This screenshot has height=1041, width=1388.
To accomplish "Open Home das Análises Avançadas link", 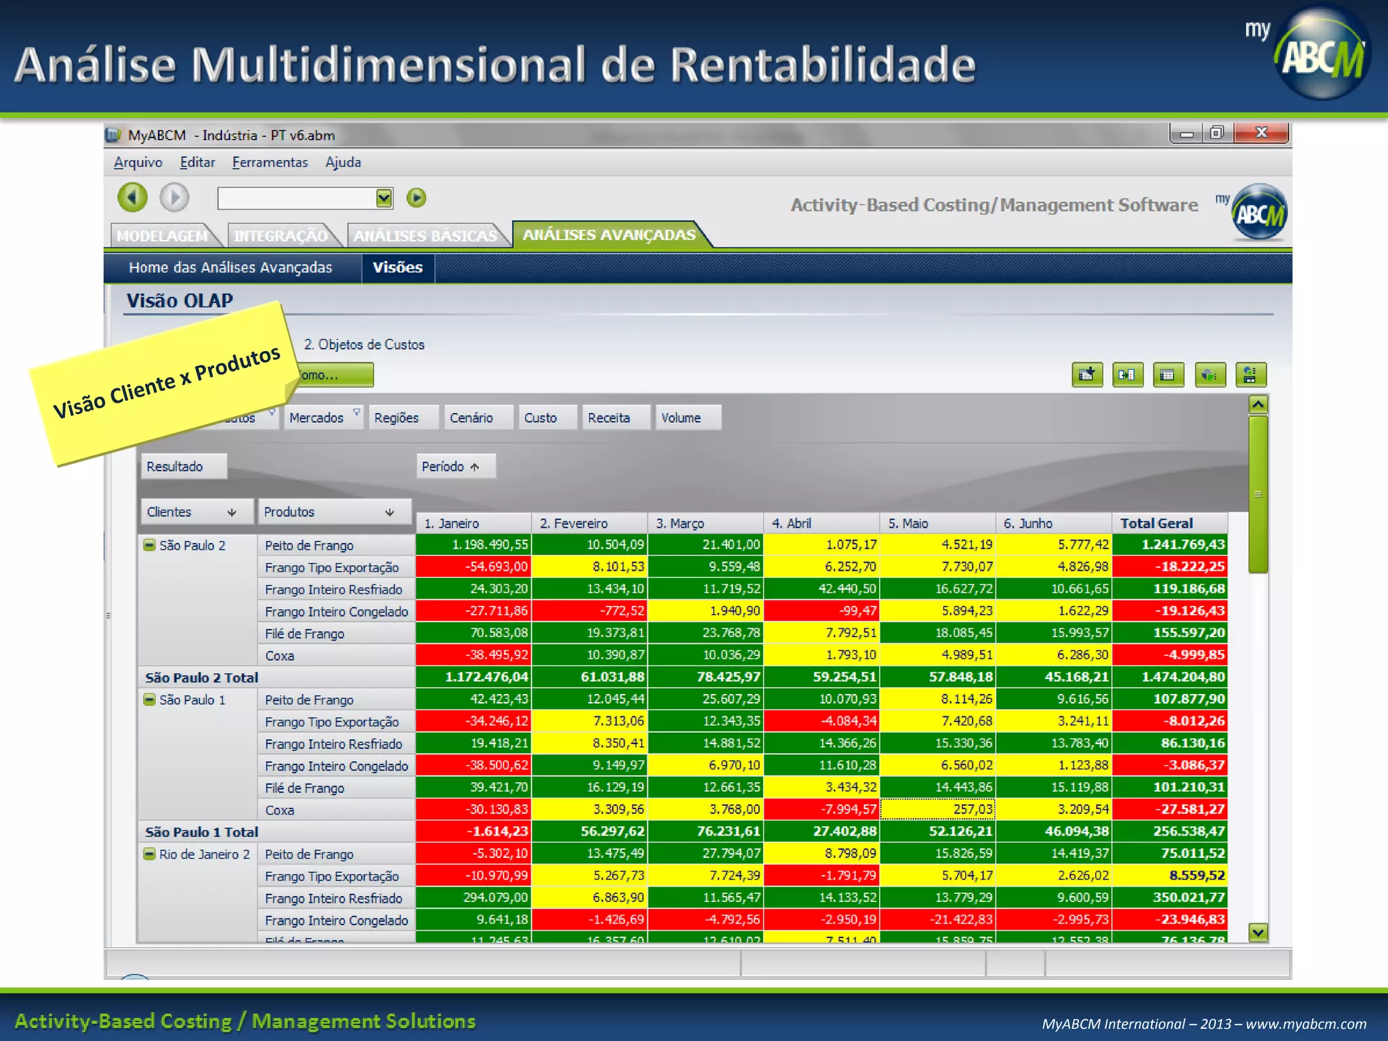I will coord(230,268).
